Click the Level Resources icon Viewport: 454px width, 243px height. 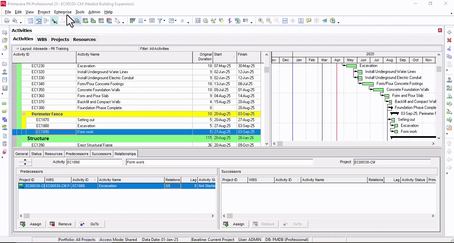click(214, 21)
